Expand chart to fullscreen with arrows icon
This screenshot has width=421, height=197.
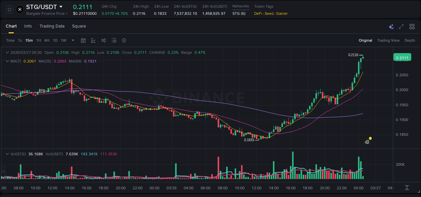tap(401, 27)
